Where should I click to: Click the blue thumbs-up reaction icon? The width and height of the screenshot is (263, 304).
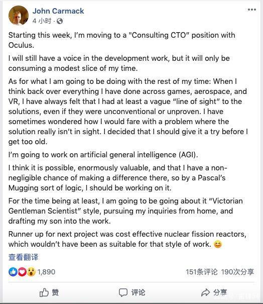coord(13,272)
